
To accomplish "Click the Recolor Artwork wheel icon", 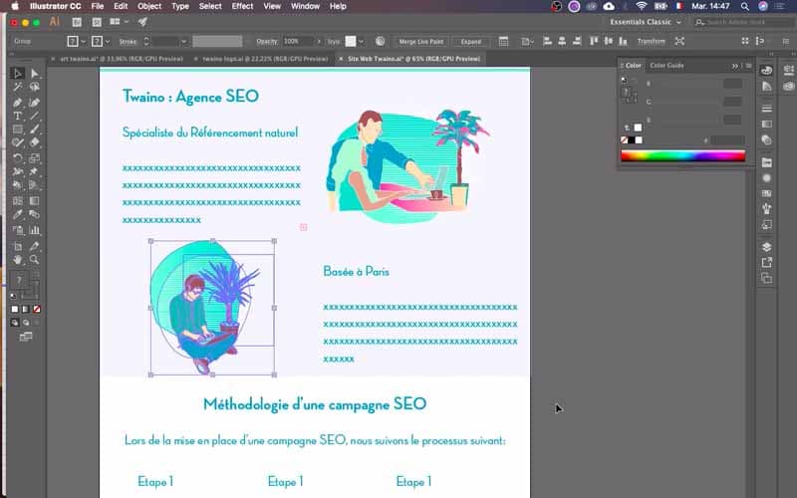I will [380, 41].
